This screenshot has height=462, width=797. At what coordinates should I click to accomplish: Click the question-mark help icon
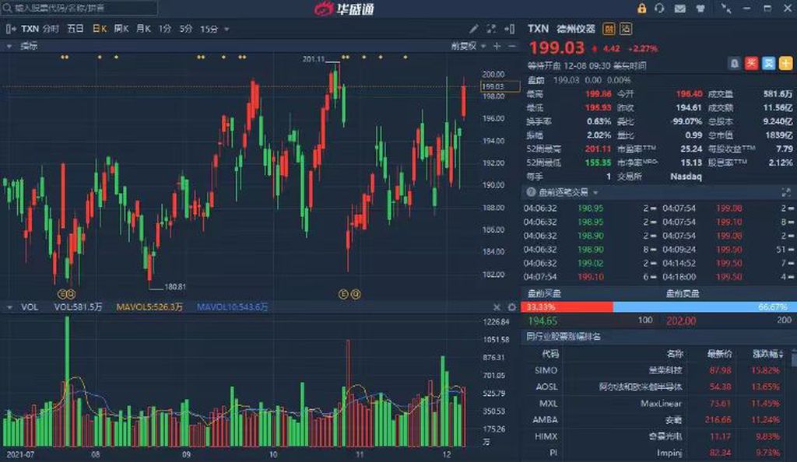[531, 192]
